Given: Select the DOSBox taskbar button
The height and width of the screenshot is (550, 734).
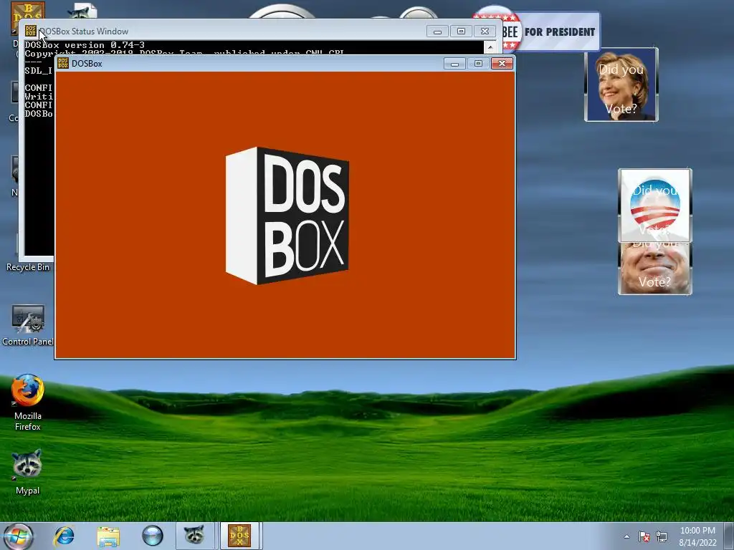Looking at the screenshot, I should [x=239, y=536].
